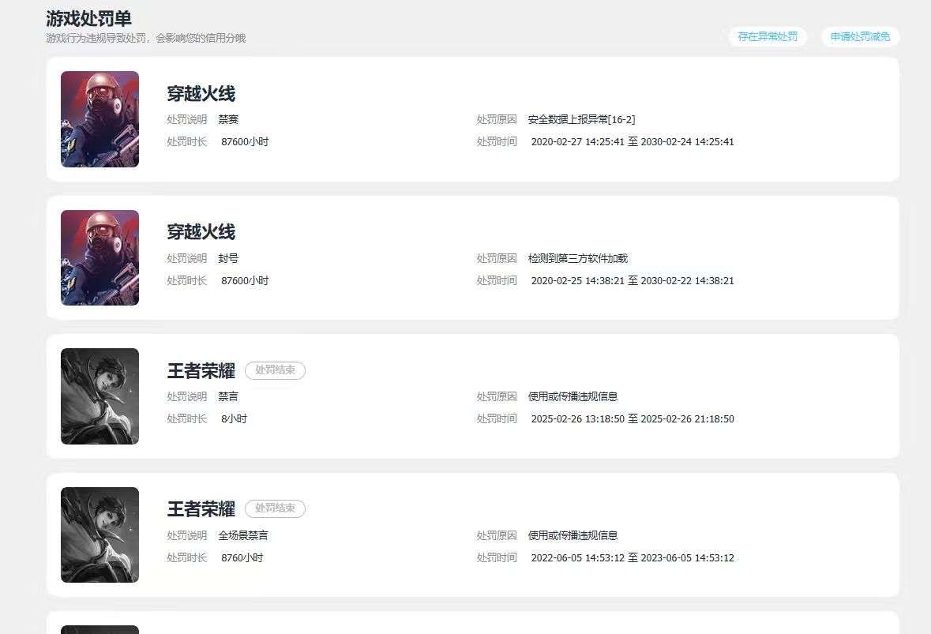The width and height of the screenshot is (931, 634).
Task: Open the 王者荣耀 thumbnail in the 8小时 card
Action: click(x=99, y=396)
